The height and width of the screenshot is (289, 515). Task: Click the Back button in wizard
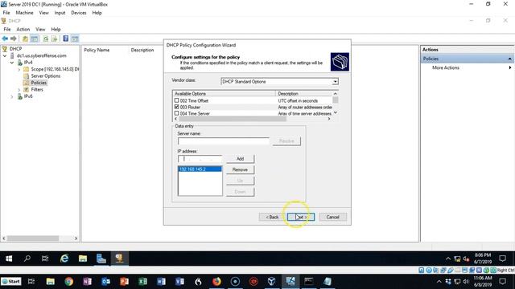click(x=272, y=217)
